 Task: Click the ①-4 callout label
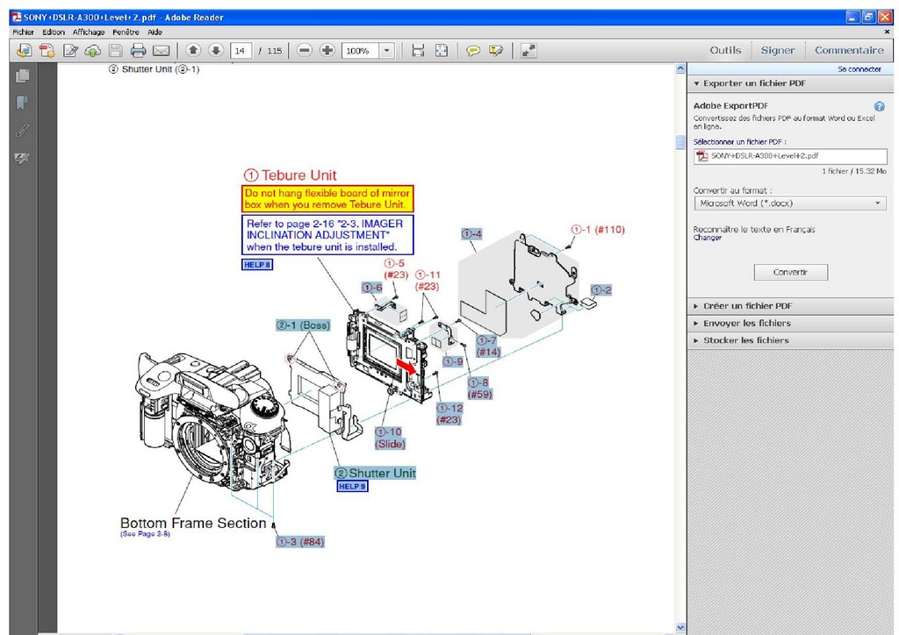tap(471, 233)
